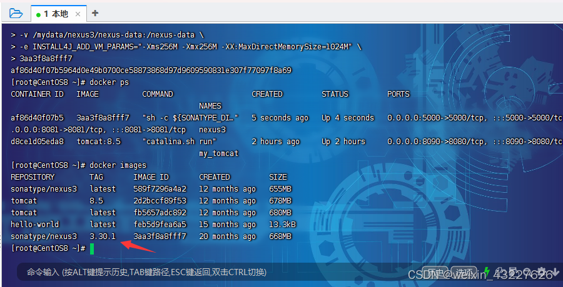Click the '20 months ago' created value
563x287 pixels.
[227, 236]
